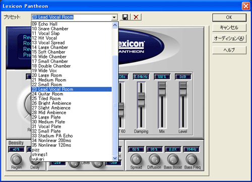Click the Mix value display 100%
The image size is (252, 182).
click(162, 77)
